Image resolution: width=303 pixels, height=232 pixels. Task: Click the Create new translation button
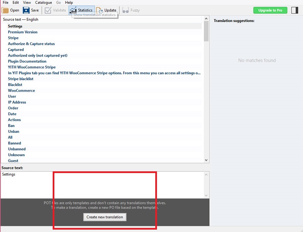tap(105, 217)
